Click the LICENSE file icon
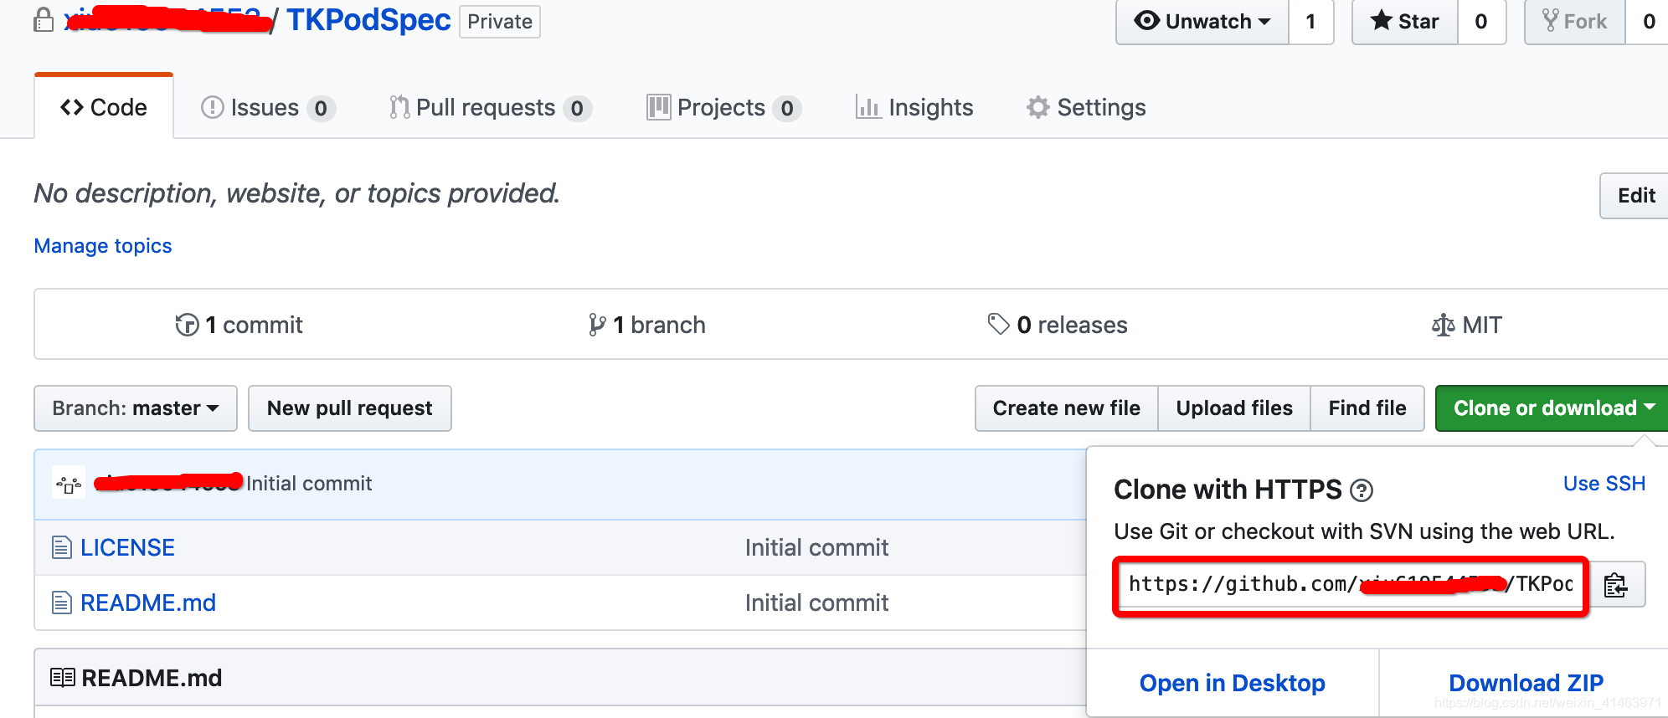 [62, 547]
